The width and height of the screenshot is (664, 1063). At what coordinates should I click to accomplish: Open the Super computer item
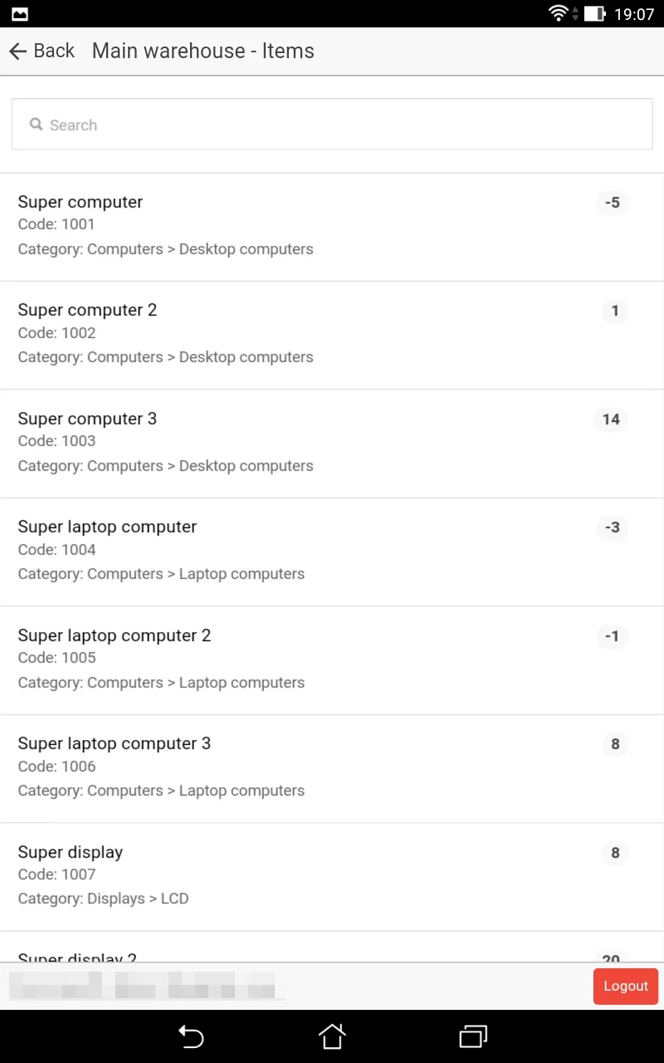(x=249, y=226)
